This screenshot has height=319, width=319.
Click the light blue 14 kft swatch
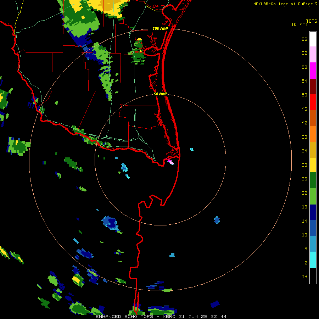tap(313, 244)
